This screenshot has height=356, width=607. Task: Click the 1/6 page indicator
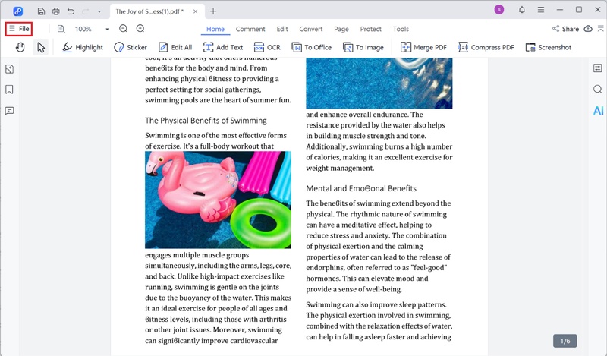point(565,342)
